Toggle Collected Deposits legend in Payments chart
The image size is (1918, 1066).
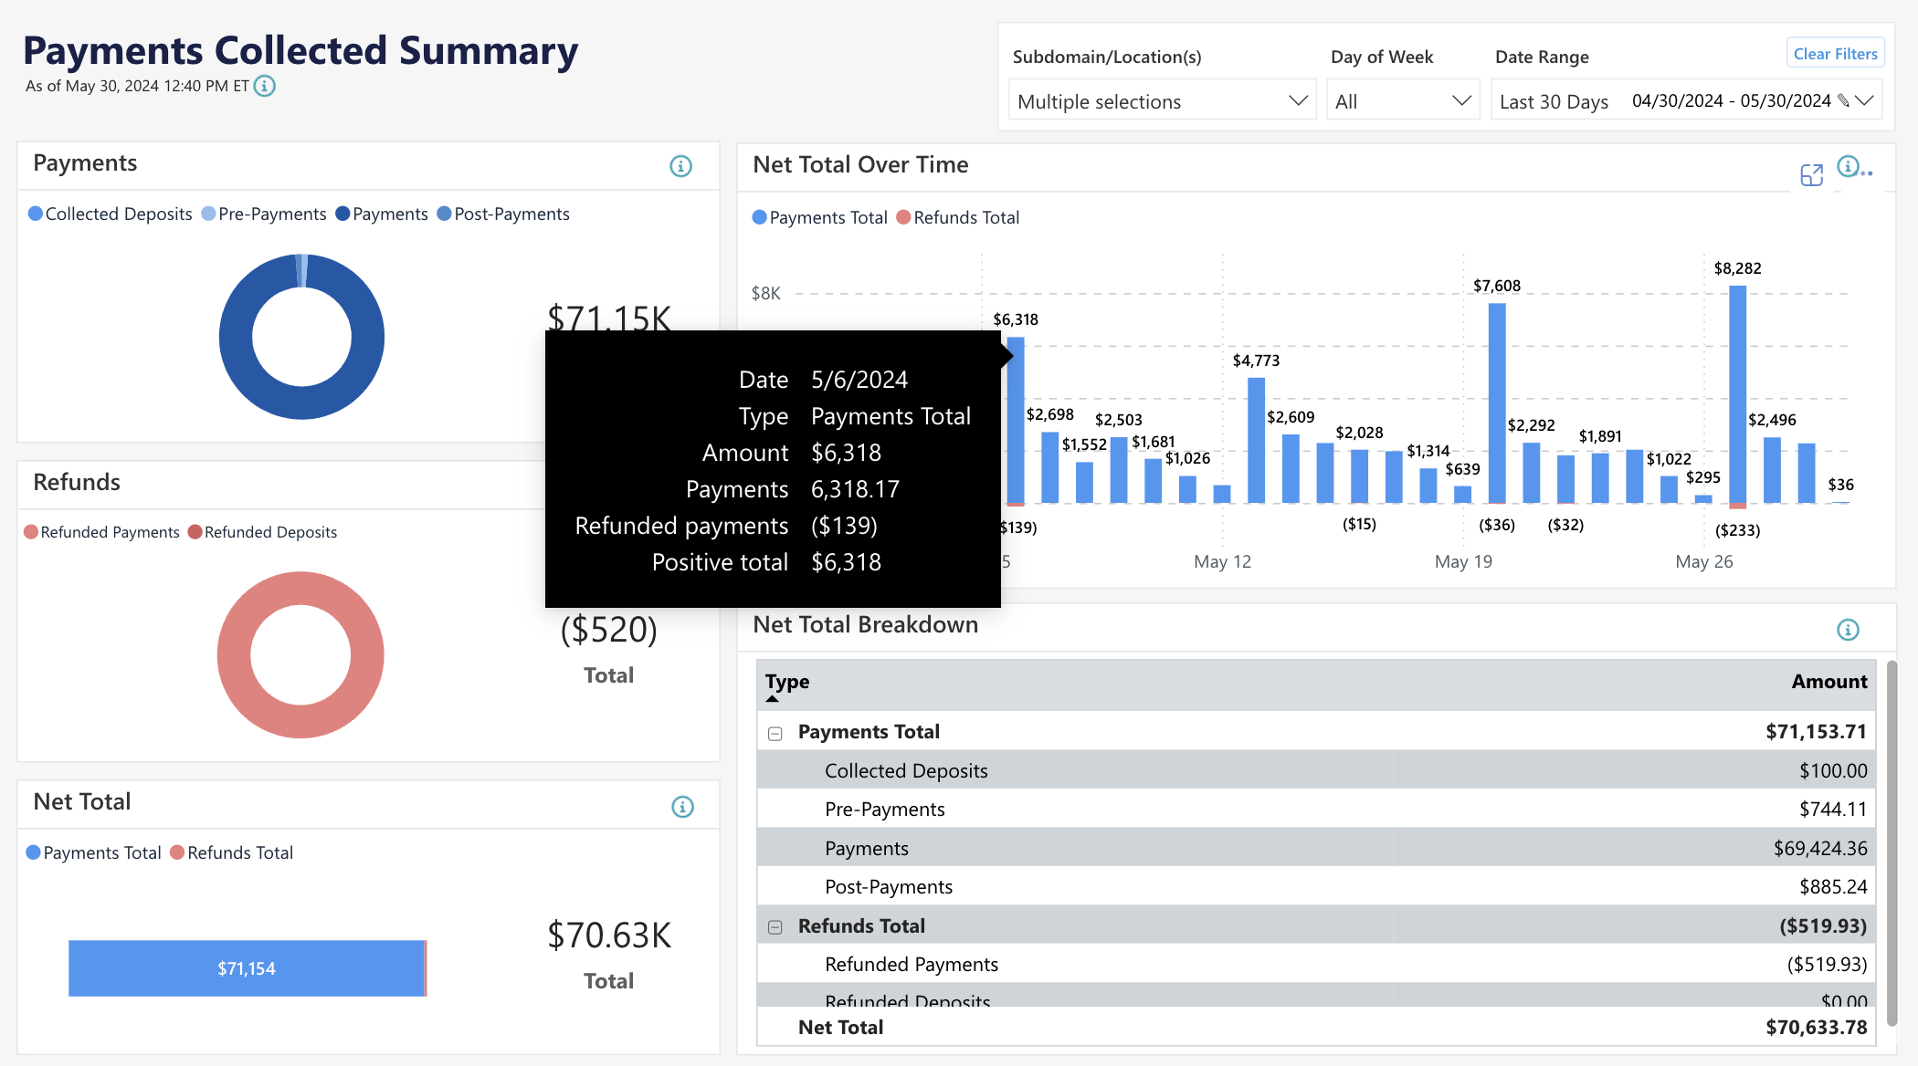click(110, 214)
